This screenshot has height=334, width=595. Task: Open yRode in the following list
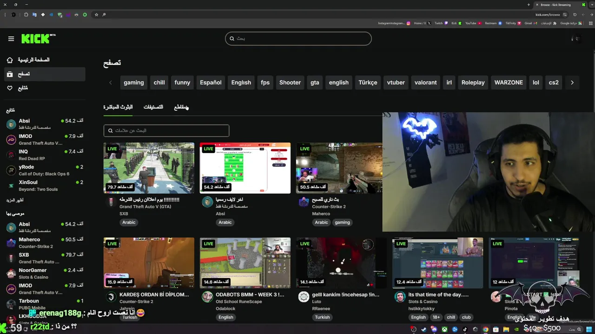(45, 170)
